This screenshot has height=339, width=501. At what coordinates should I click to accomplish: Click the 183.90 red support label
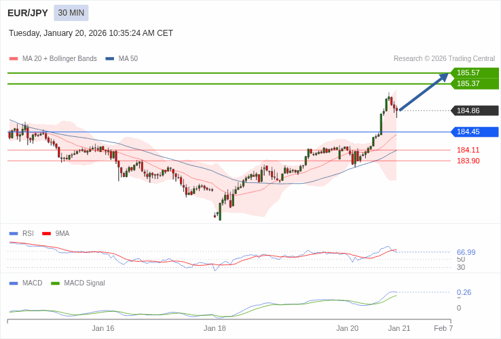click(468, 161)
